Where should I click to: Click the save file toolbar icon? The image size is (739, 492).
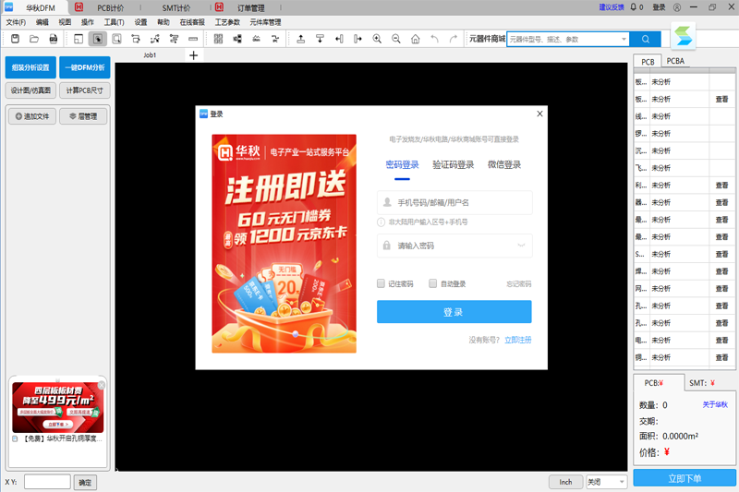point(15,39)
